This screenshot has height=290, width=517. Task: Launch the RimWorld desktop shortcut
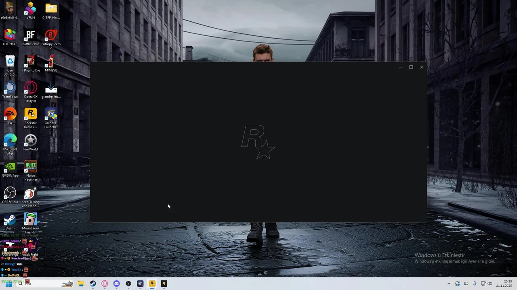30,143
